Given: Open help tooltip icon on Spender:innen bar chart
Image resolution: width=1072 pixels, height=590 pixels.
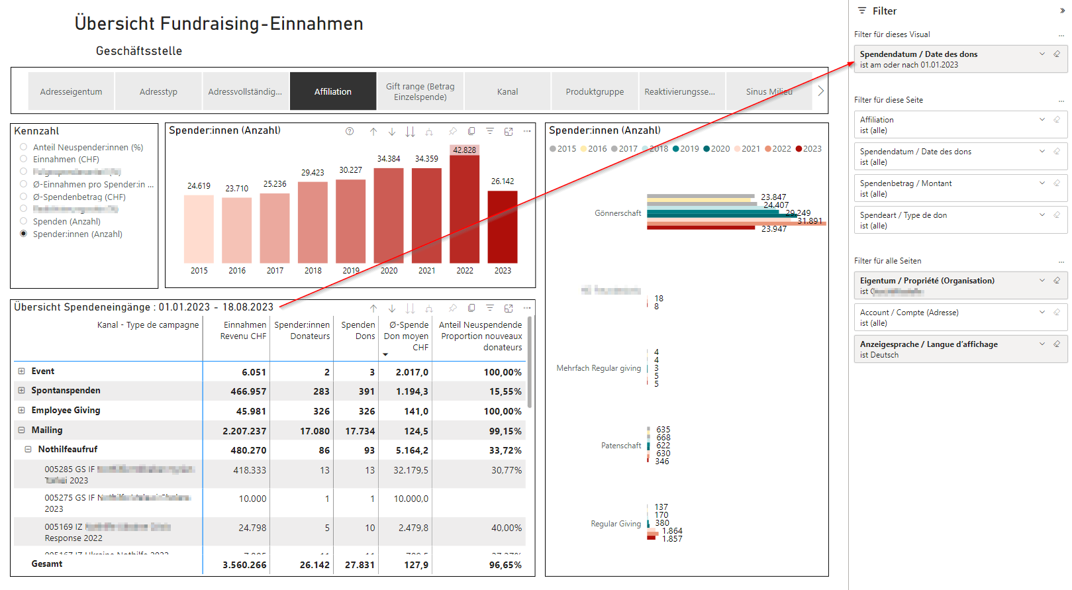Looking at the screenshot, I should click(350, 131).
